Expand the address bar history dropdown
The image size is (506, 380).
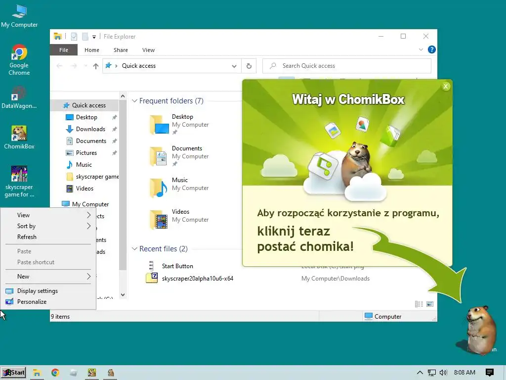pyautogui.click(x=234, y=66)
